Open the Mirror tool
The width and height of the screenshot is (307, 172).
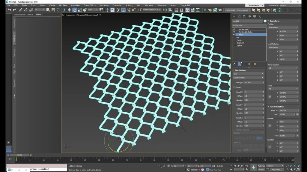coord(165,10)
